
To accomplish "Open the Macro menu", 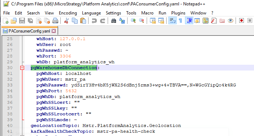I will pos(147,13).
